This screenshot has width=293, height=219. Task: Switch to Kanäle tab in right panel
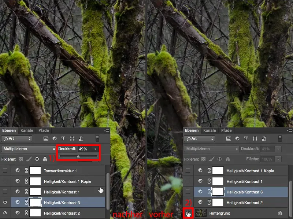209,130
